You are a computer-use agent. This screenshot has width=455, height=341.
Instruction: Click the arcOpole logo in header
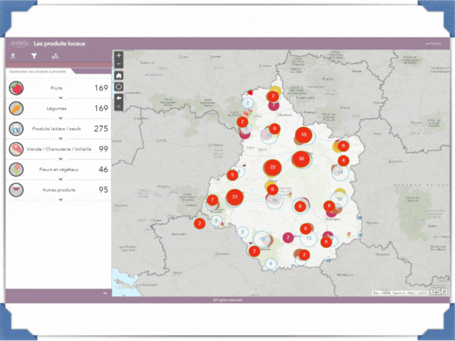click(19, 44)
